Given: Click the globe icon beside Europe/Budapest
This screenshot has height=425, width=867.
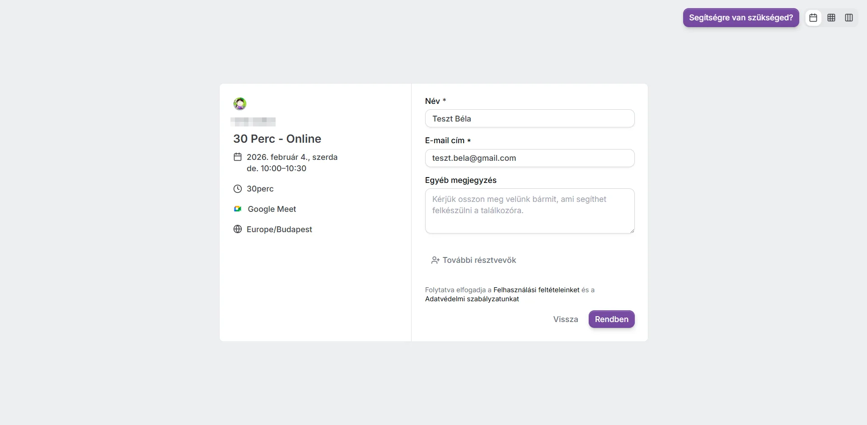Looking at the screenshot, I should [x=238, y=229].
